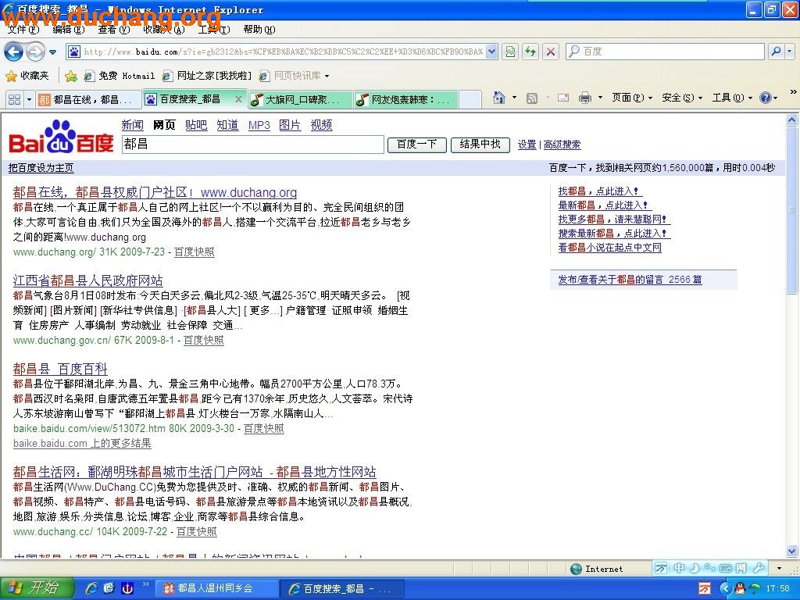800x600 pixels.
Task: Open the 安全(S) command bar menu
Action: pos(681,98)
